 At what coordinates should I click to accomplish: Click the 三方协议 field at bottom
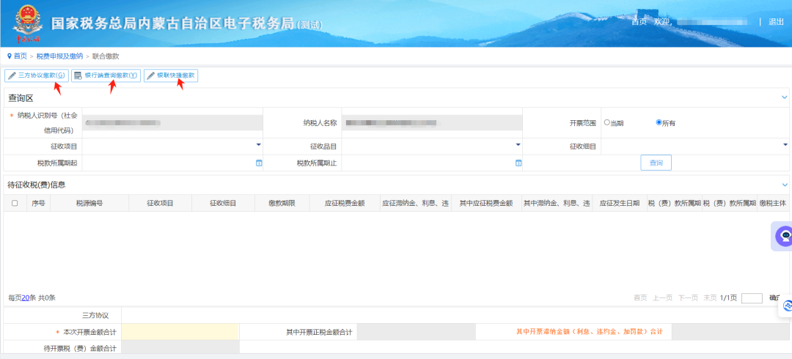point(457,316)
